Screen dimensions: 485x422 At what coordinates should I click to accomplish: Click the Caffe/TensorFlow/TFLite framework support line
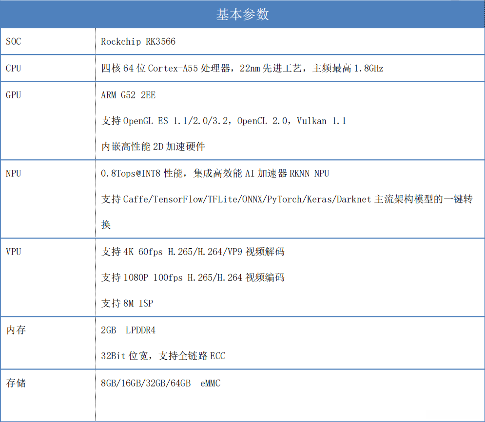tap(287, 199)
